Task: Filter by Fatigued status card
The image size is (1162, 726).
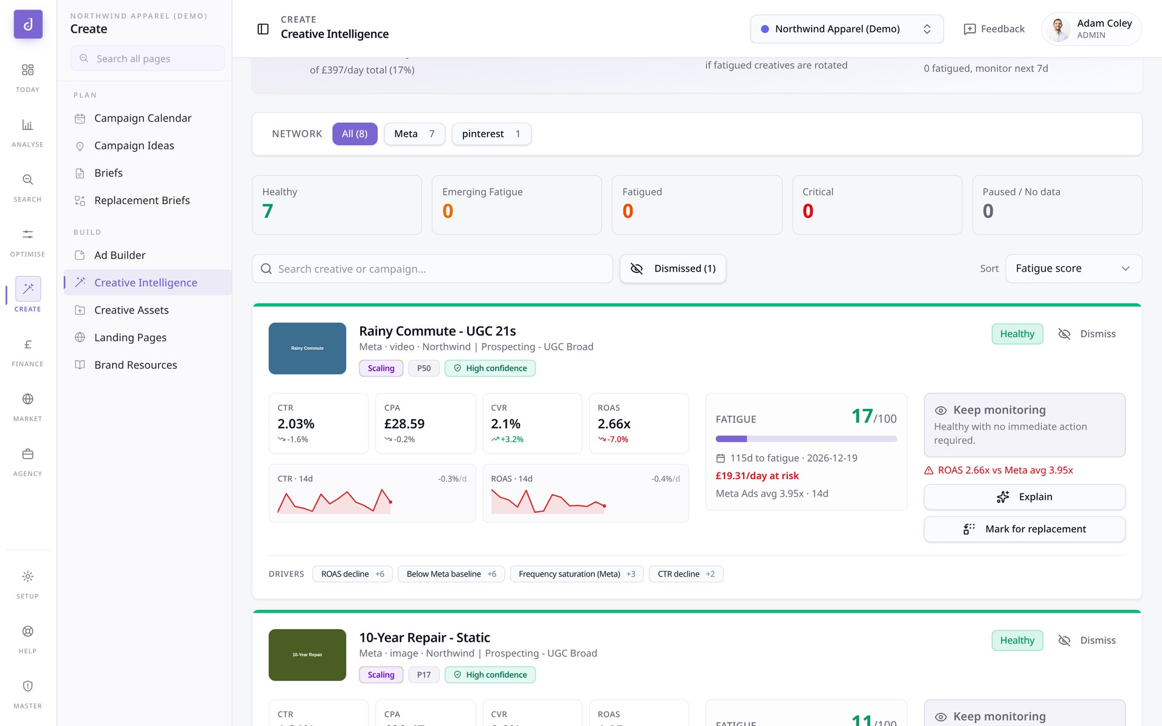Action: (697, 205)
